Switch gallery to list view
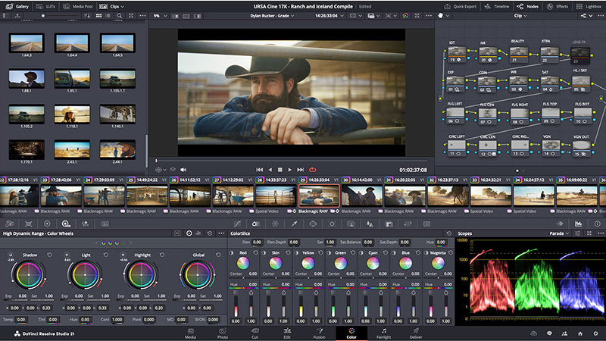The image size is (606, 341). [108, 16]
